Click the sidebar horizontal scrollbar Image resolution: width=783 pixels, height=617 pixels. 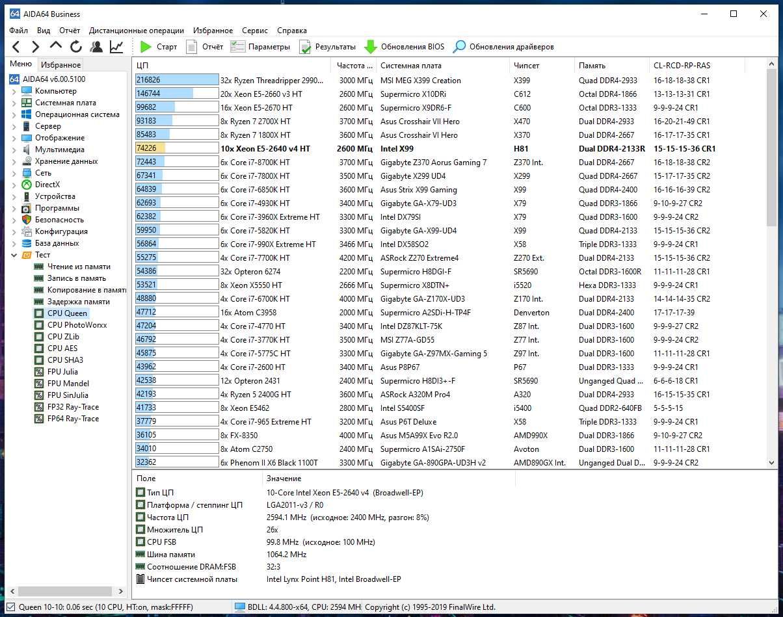[x=65, y=592]
